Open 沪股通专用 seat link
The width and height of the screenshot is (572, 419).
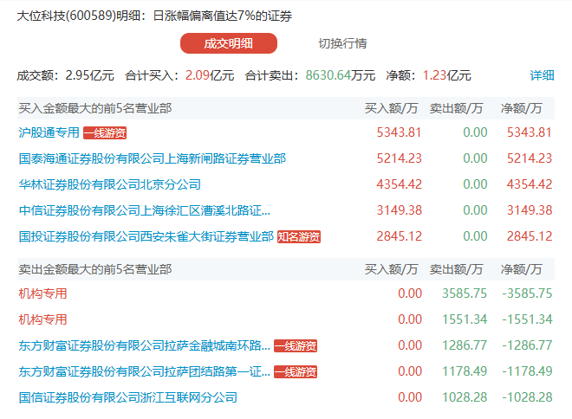pos(49,132)
